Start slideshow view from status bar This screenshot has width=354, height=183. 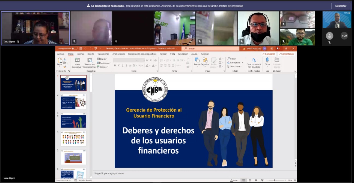click(x=262, y=180)
